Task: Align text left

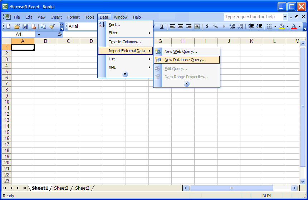Action: (172, 26)
